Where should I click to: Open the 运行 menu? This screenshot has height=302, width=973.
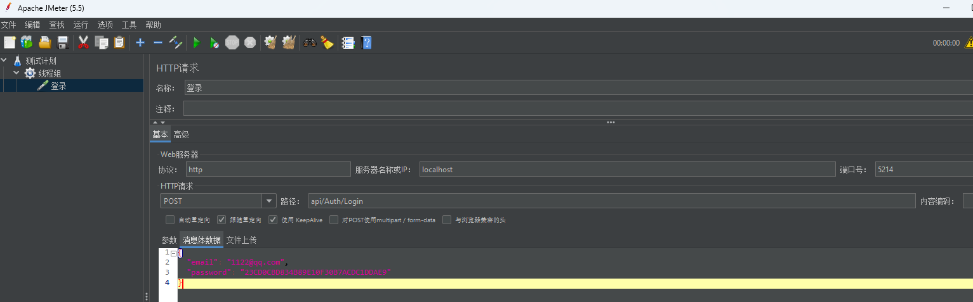(x=81, y=25)
